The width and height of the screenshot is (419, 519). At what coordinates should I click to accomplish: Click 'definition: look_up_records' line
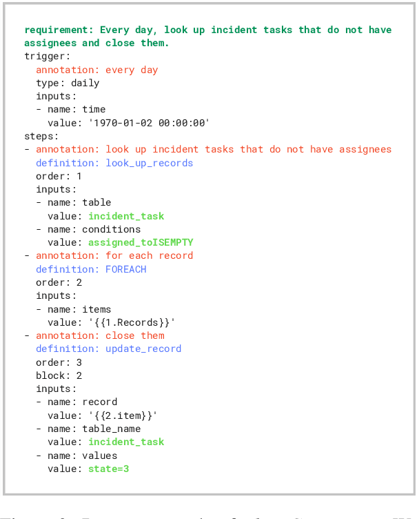[114, 163]
